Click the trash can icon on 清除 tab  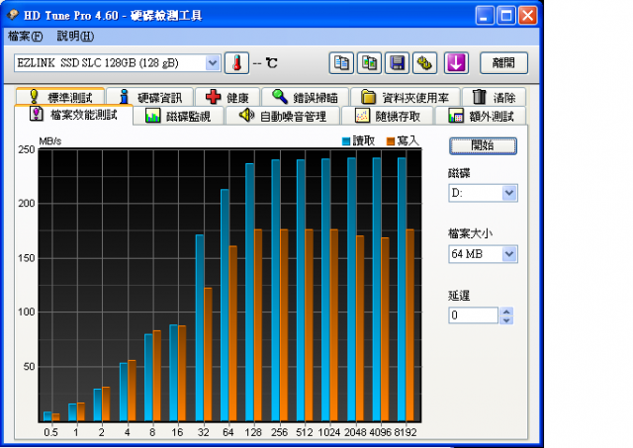(479, 97)
